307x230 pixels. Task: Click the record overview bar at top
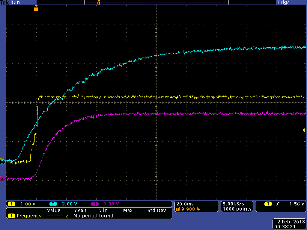[x=156, y=2]
